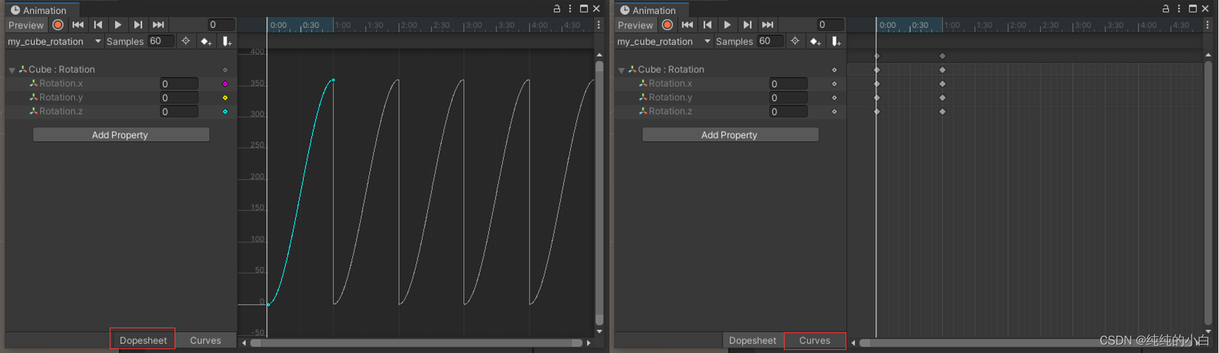Click Add Keyframe icon in left window
The height and width of the screenshot is (353, 1219).
206,41
